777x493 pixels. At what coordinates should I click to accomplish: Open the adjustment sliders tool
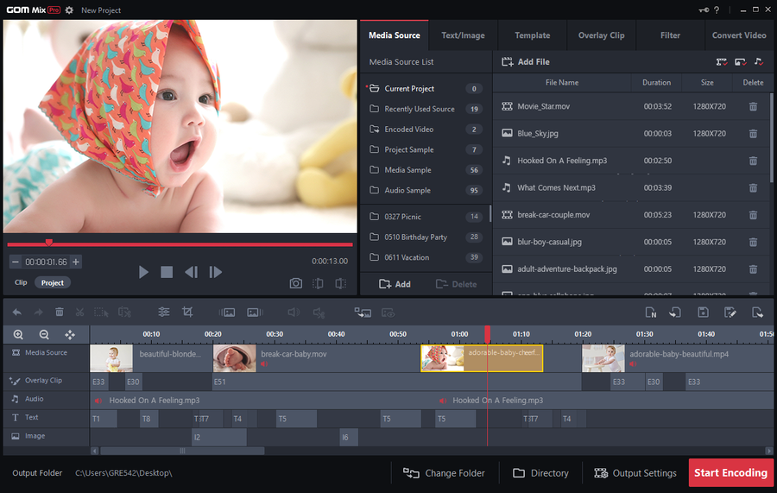pos(163,312)
